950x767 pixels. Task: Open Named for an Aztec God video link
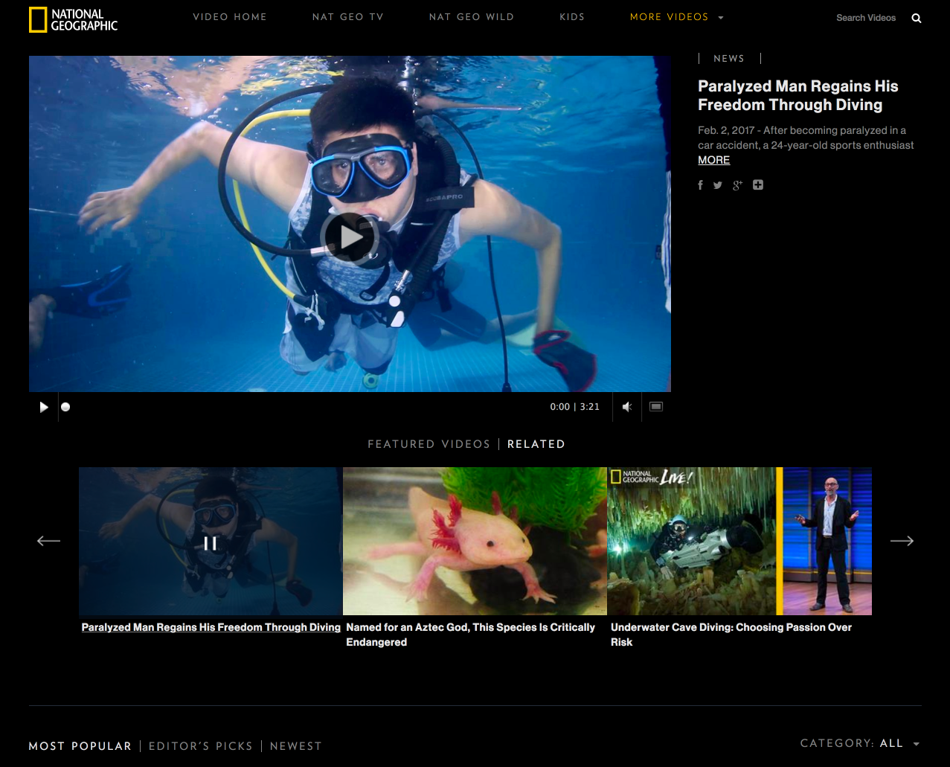(471, 635)
